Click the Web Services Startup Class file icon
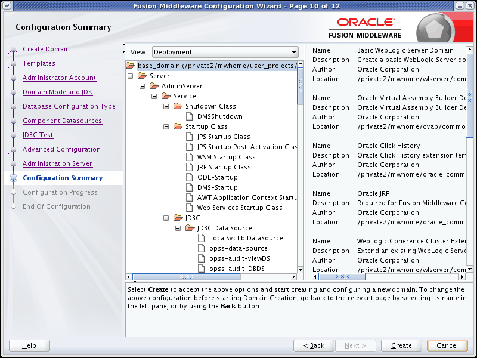 (189, 208)
